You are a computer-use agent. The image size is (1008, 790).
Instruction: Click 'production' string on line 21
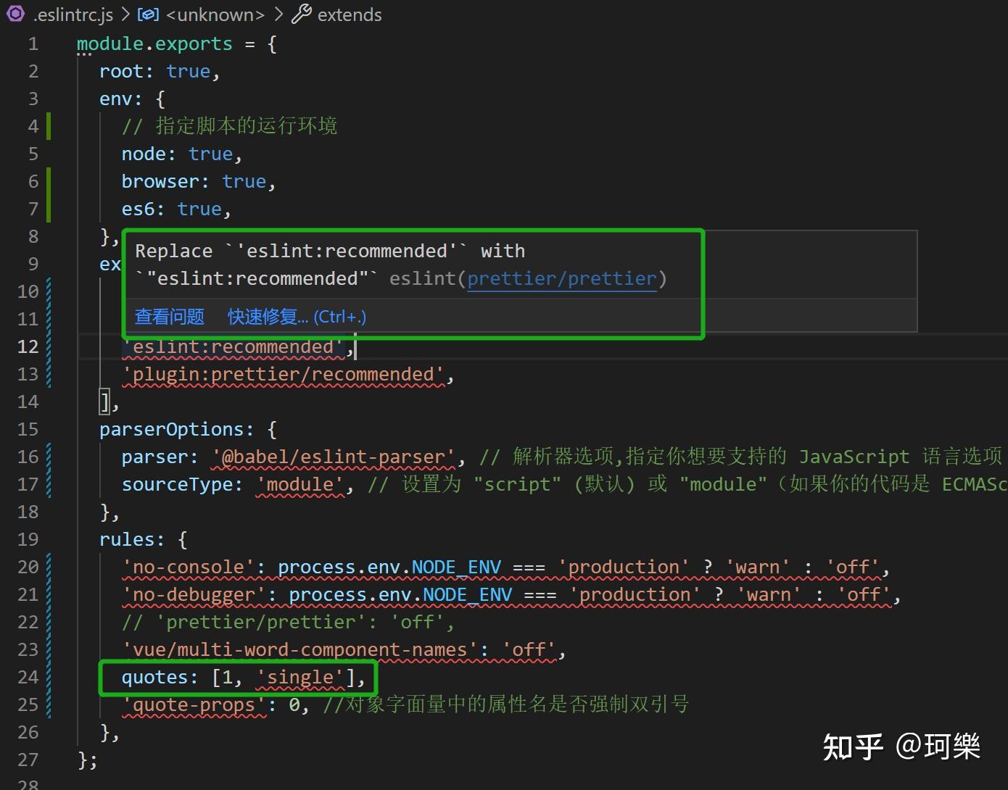(x=635, y=595)
